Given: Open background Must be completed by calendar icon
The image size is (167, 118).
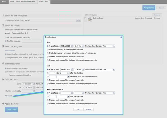Looking at the screenshot, I should point(34,91).
